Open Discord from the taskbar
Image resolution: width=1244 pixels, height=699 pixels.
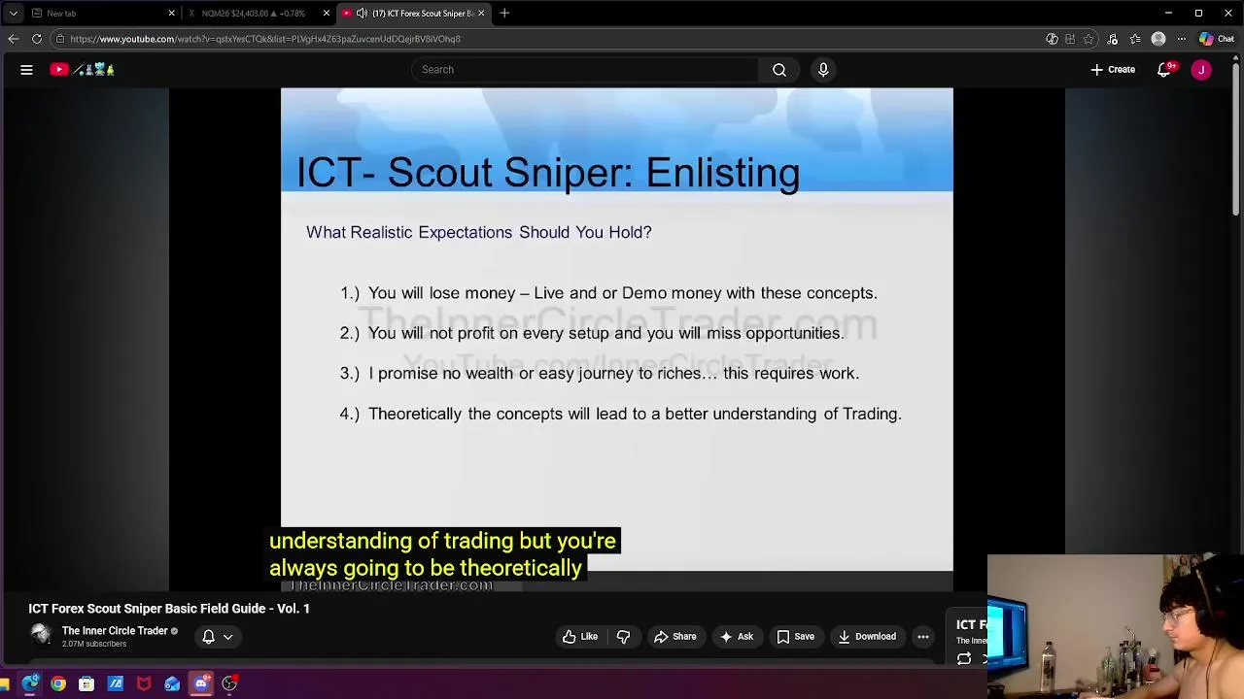201,684
